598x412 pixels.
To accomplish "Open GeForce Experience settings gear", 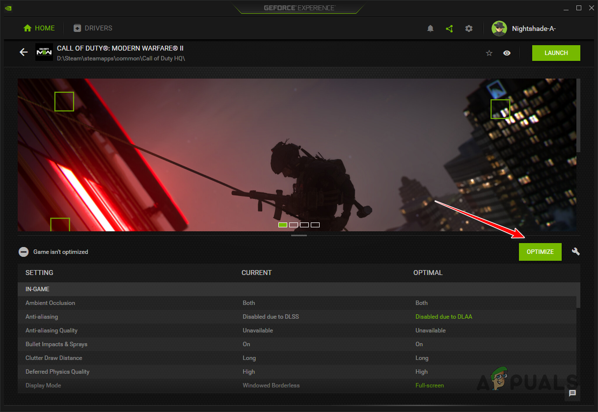I will pyautogui.click(x=469, y=28).
